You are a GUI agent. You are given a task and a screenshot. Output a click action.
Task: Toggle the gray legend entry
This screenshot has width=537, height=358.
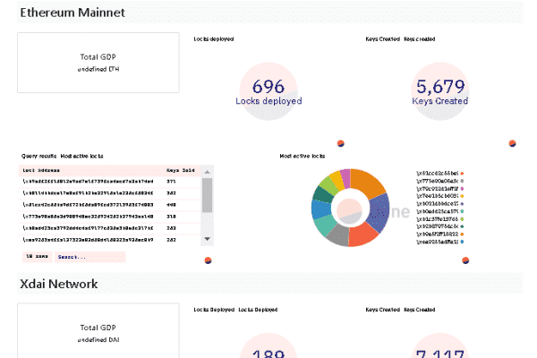click(439, 181)
